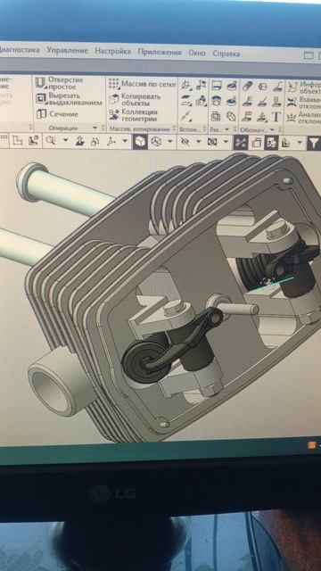Click the selection filter funnel icon
321x571 pixels.
coord(315,144)
